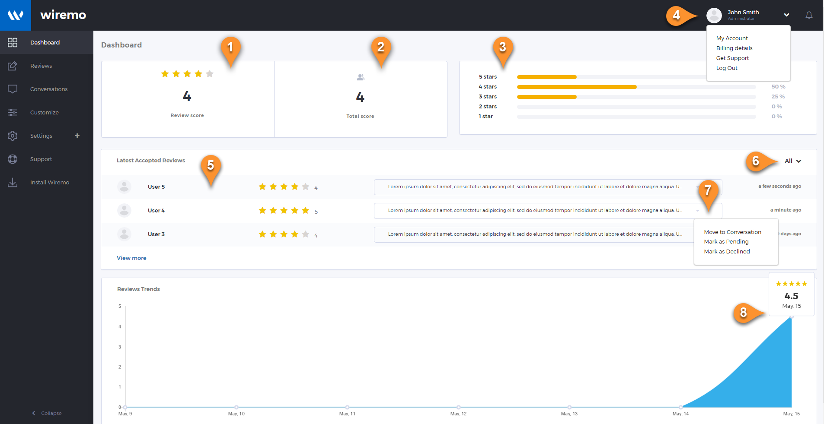Viewport: 824px width, 424px height.
Task: Click User 5's star rating
Action: 284,187
